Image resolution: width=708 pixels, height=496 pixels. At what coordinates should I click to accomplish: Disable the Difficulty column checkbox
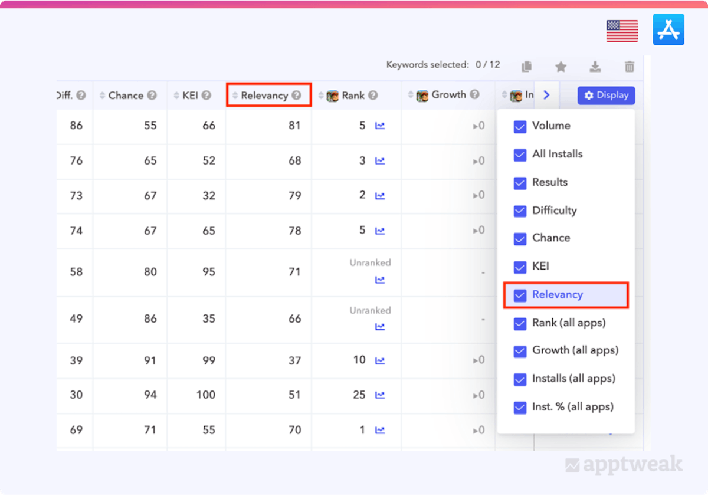520,211
